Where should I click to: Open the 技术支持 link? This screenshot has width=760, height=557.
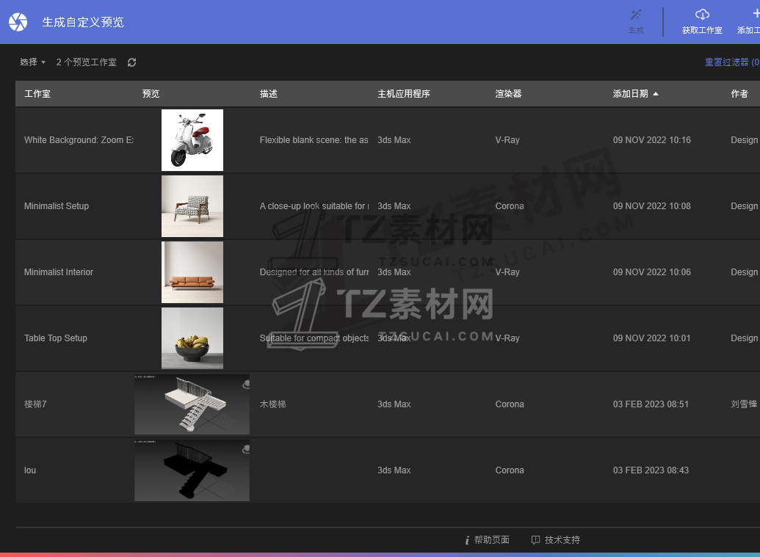coord(562,539)
